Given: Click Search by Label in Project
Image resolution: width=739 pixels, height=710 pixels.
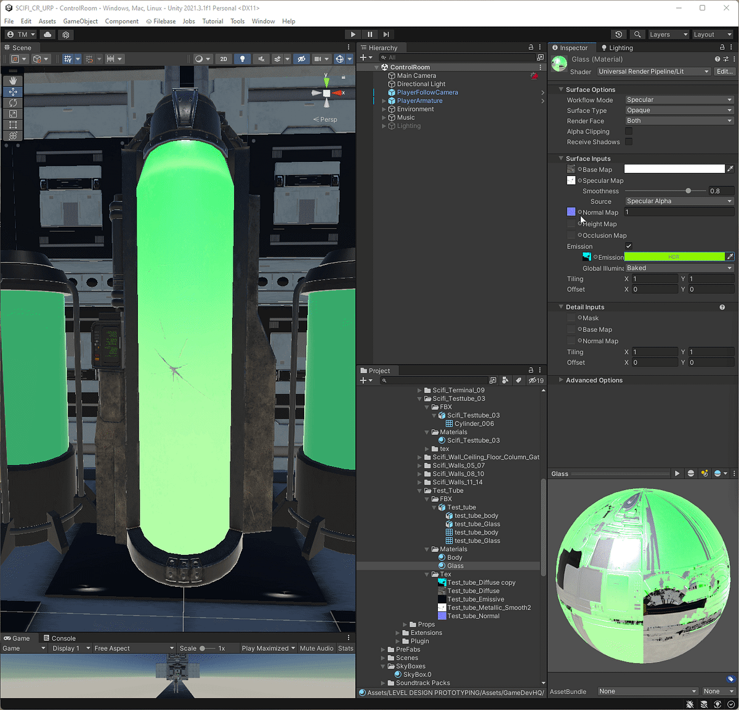Looking at the screenshot, I should tap(519, 381).
